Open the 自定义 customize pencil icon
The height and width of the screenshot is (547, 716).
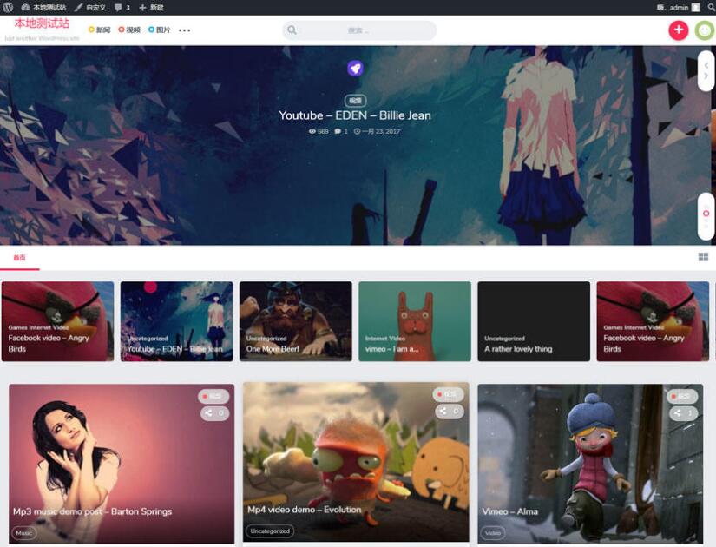(78, 7)
